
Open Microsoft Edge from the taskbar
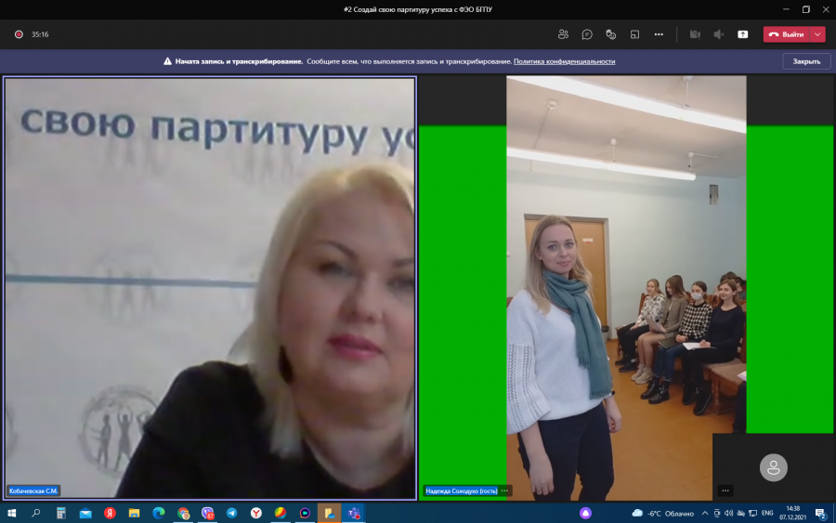(158, 513)
